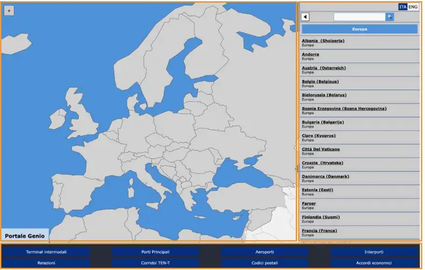The height and width of the screenshot is (270, 425).
Task: Choose Croazia (Hrvatska) from the list
Action: coord(322,163)
